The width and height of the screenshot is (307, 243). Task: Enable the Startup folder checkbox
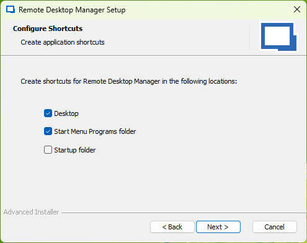click(x=48, y=150)
